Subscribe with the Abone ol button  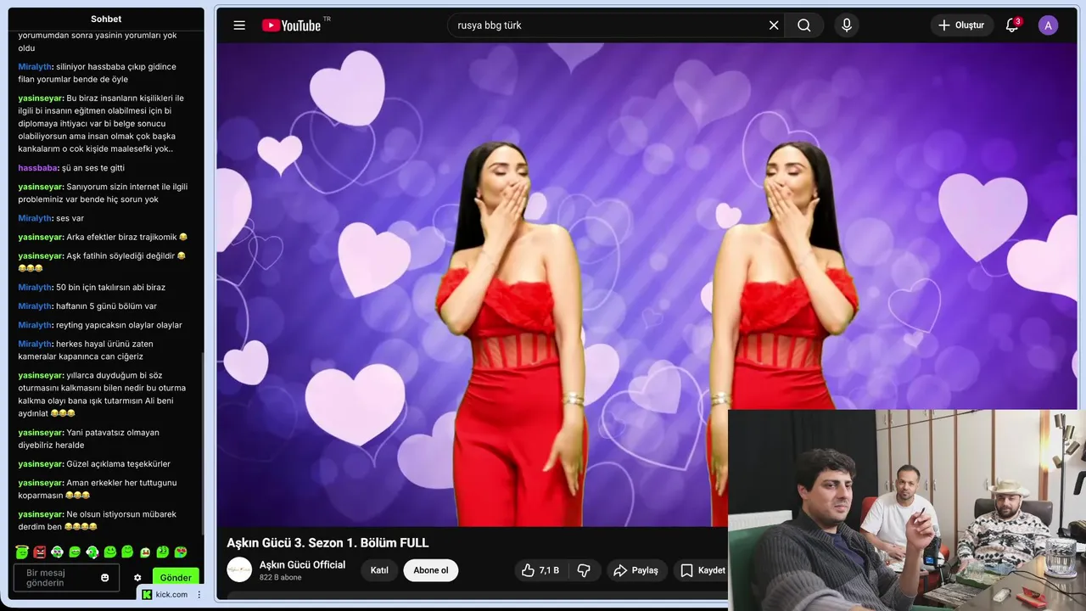tap(431, 570)
